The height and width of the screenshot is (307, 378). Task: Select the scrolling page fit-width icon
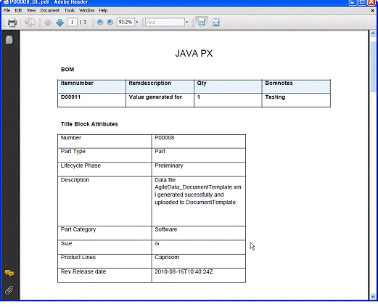pos(202,22)
